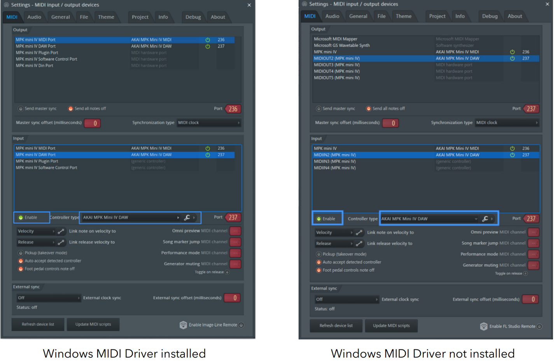Image resolution: width=555 pixels, height=363 pixels.
Task: Click Input Port value 237 in left window
Action: (x=233, y=217)
